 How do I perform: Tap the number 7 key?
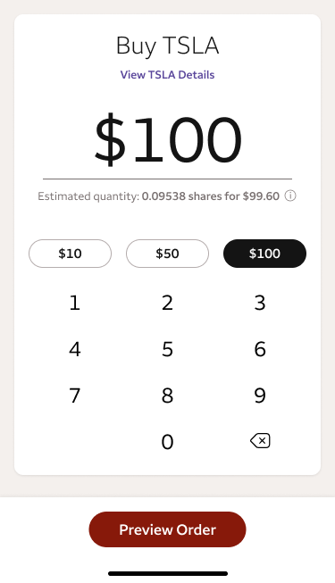(75, 396)
